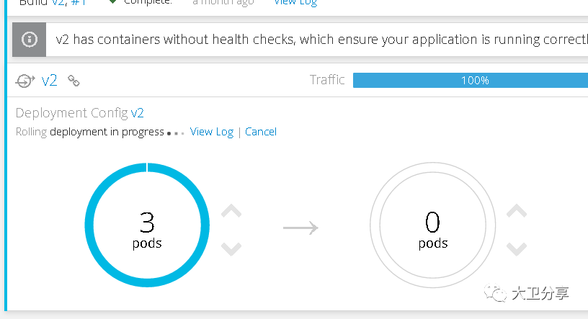The image size is (588, 319).
Task: Open Deployment Config v2 link
Action: coord(137,113)
